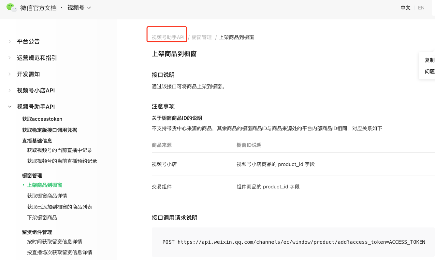The image size is (435, 260).
Task: Click 注意事项 section heading
Action: (x=163, y=106)
